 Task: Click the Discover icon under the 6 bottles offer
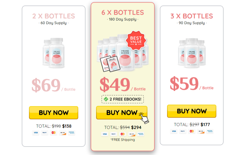(132, 134)
